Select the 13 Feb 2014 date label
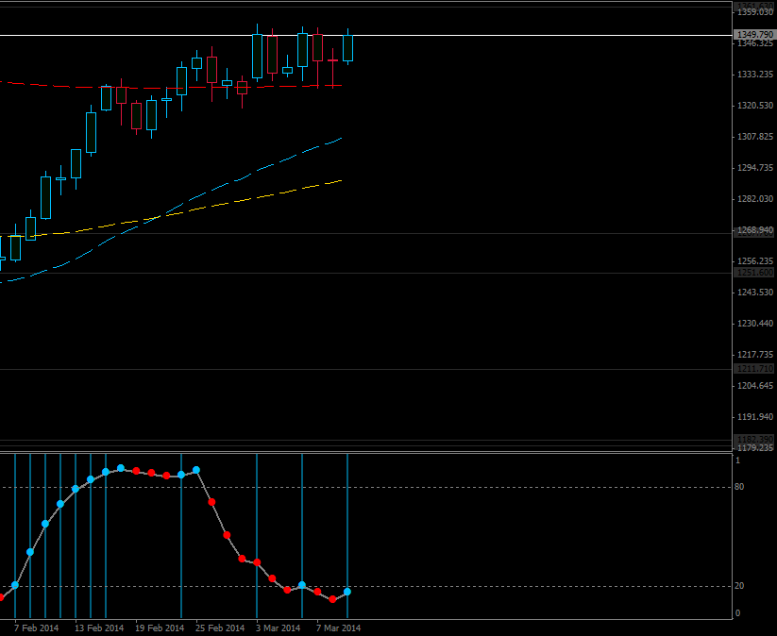Viewport: 777px width, 636px height. coord(99,628)
